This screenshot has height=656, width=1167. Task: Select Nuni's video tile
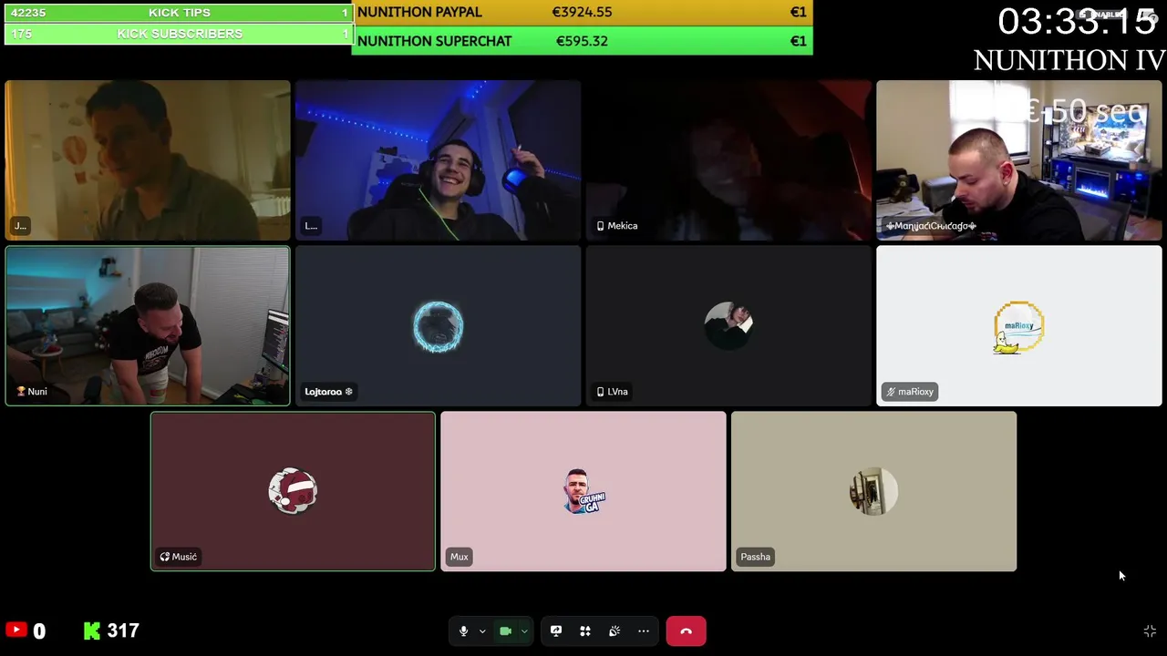click(x=148, y=325)
